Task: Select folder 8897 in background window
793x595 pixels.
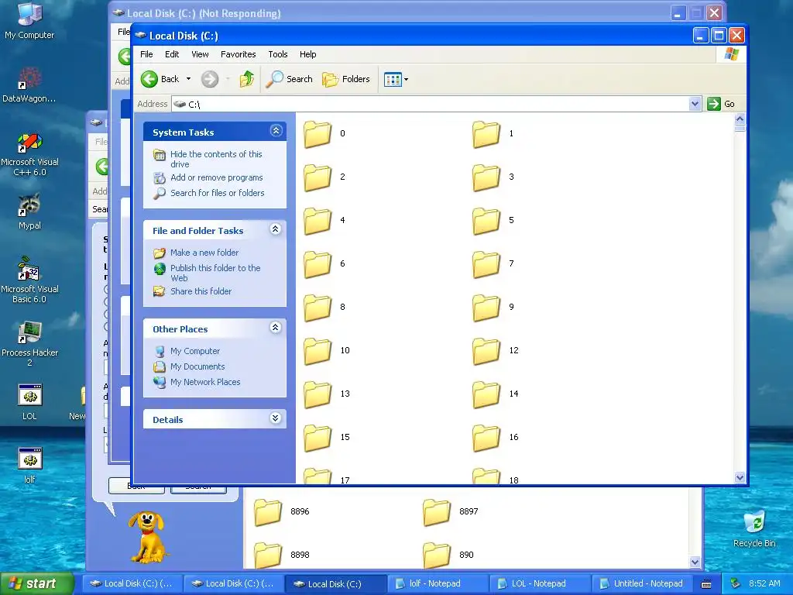Action: coord(437,512)
